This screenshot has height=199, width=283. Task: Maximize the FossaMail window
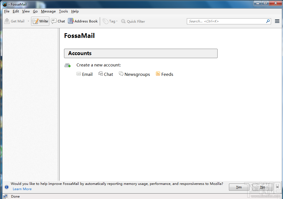pyautogui.click(x=265, y=3)
